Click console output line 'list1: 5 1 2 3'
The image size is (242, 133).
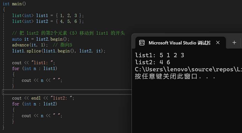click(160, 55)
